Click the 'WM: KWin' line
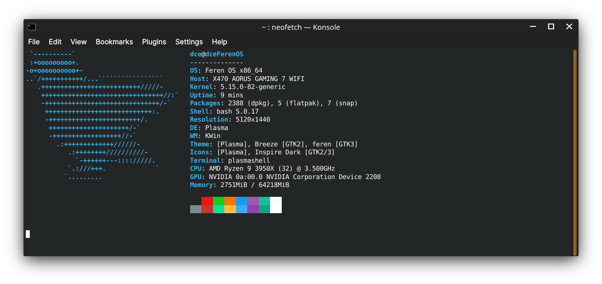 tap(205, 136)
